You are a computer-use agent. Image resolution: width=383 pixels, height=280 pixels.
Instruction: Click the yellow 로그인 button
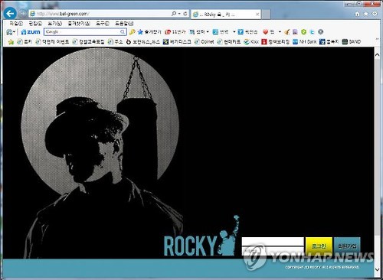point(319,246)
